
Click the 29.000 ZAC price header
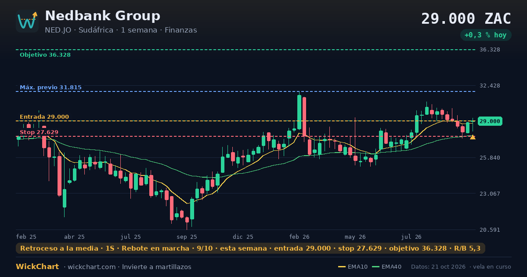click(x=466, y=19)
